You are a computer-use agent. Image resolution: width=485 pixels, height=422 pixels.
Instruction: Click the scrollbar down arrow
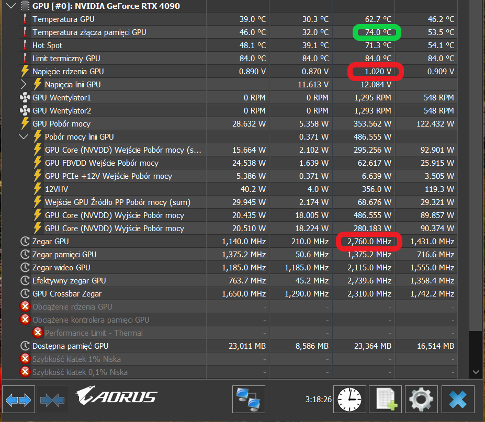click(x=476, y=372)
